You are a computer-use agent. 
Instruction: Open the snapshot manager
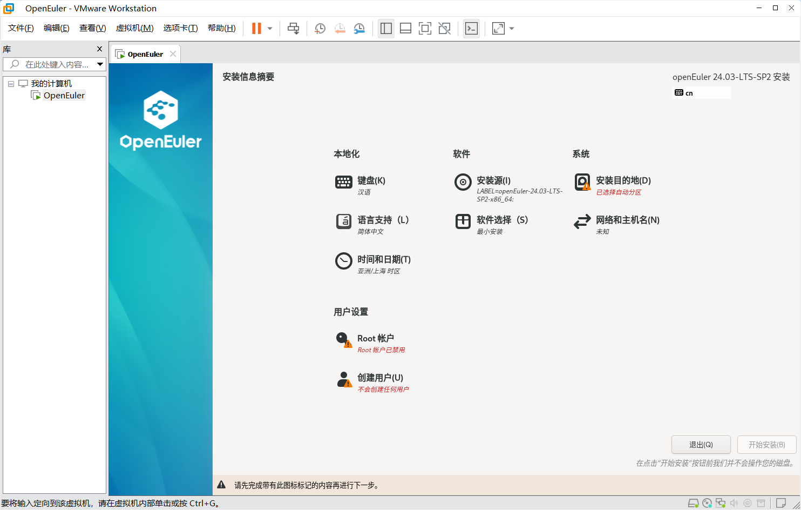click(x=359, y=29)
